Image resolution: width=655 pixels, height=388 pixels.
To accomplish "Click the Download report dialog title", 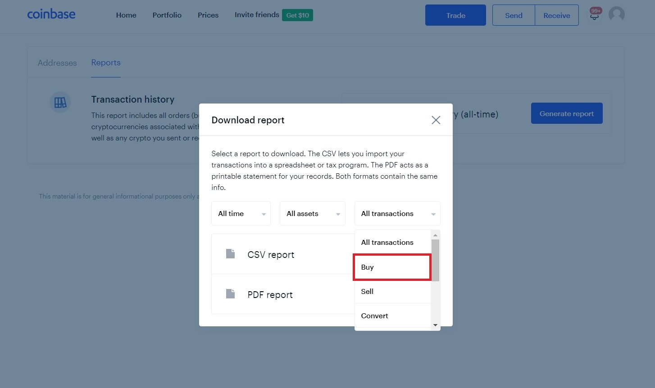I will [248, 120].
